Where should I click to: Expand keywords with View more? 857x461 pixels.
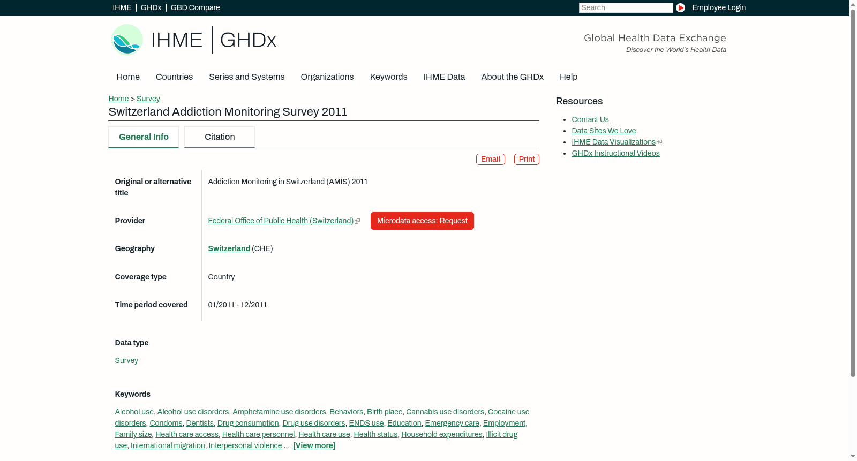point(314,445)
